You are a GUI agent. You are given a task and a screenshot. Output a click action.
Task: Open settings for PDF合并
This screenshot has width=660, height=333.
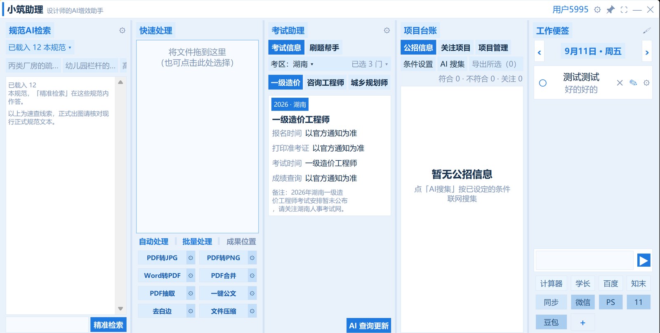click(252, 275)
